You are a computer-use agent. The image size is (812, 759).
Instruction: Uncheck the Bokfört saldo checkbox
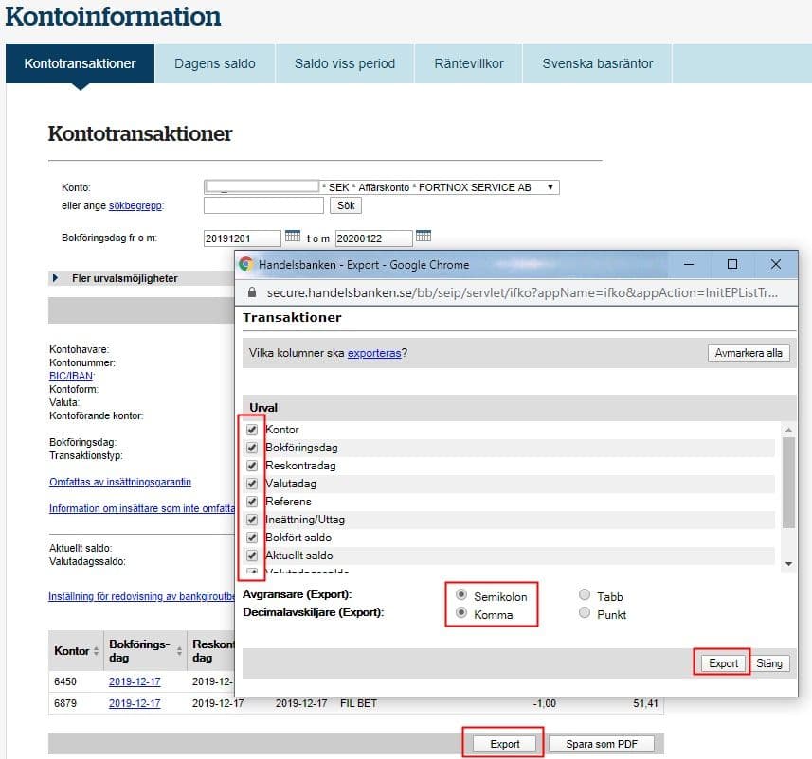[252, 537]
